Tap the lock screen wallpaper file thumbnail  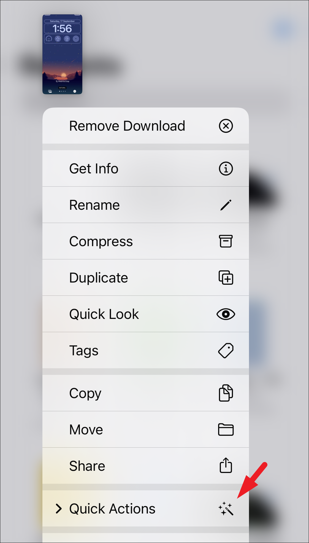click(x=62, y=54)
